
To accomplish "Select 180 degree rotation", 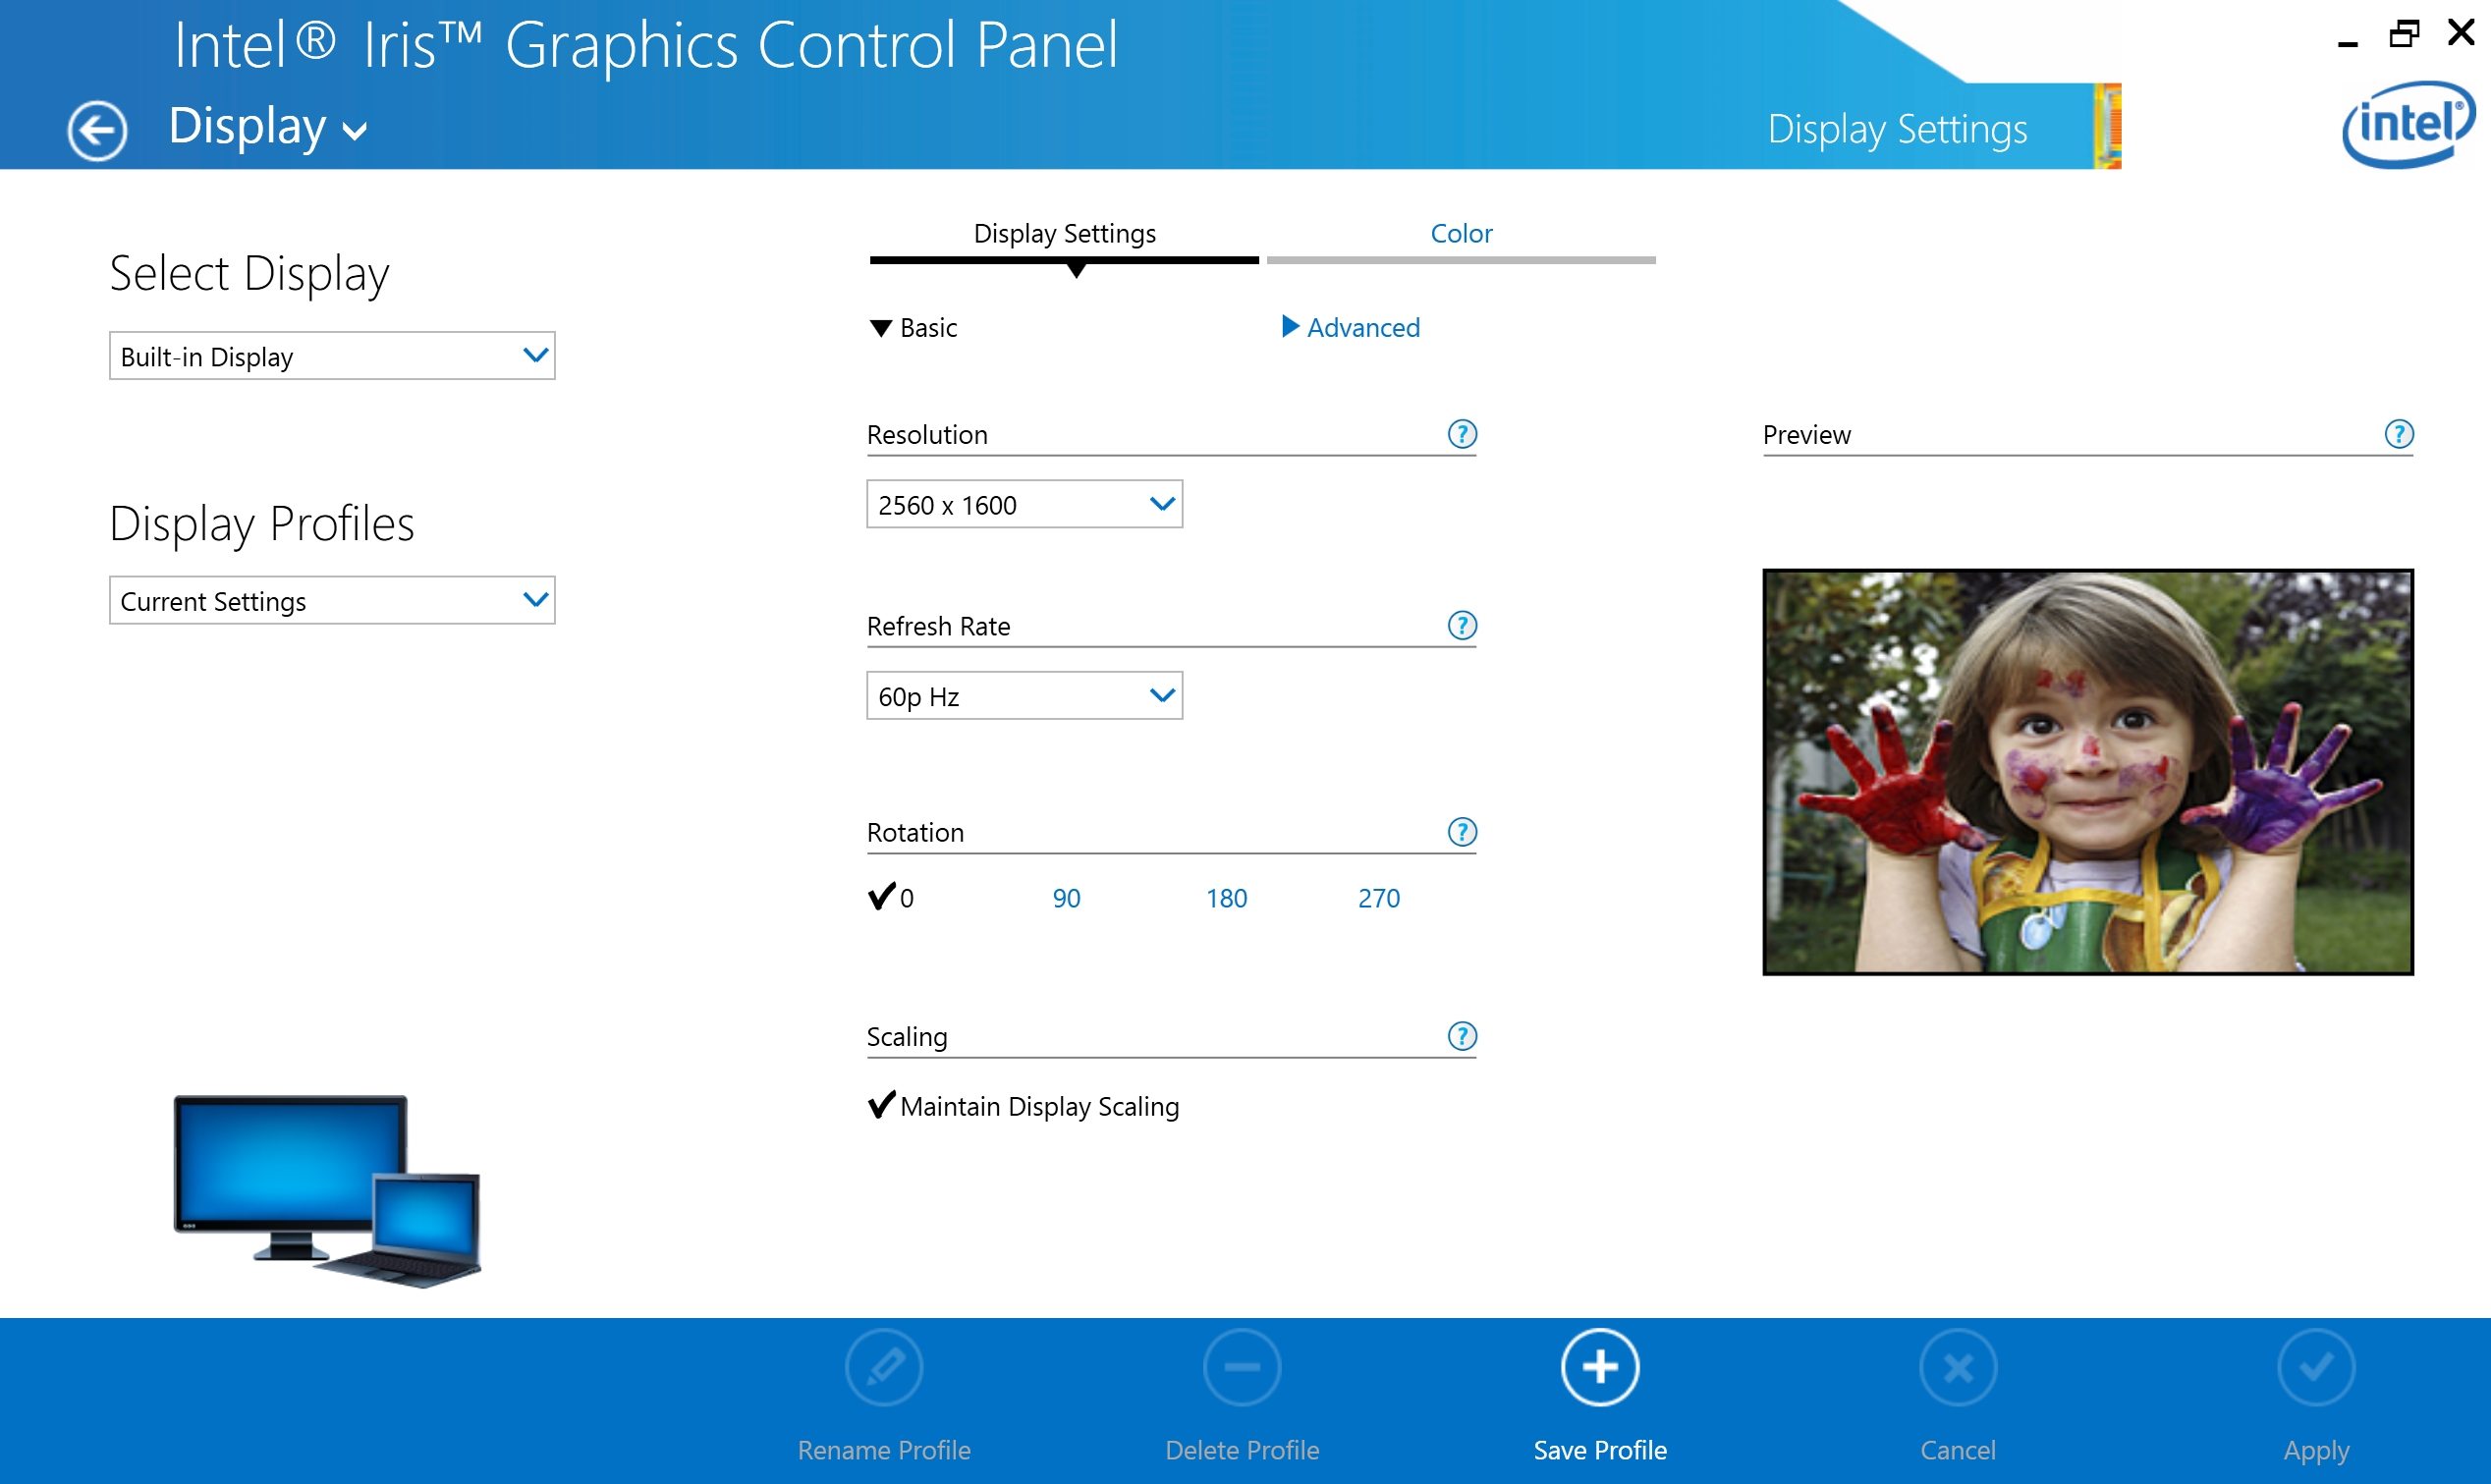I will (1226, 898).
